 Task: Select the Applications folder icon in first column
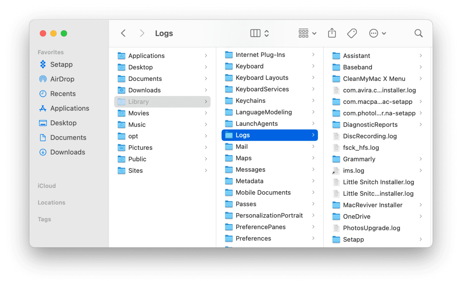point(122,56)
